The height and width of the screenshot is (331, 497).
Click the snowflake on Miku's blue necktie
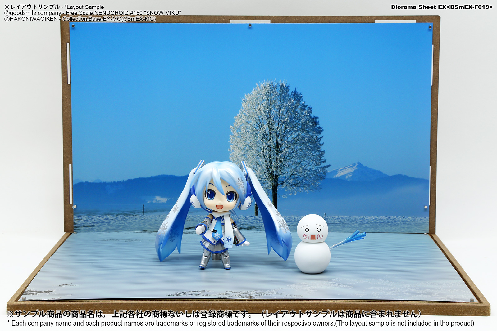pyautogui.click(x=217, y=236)
